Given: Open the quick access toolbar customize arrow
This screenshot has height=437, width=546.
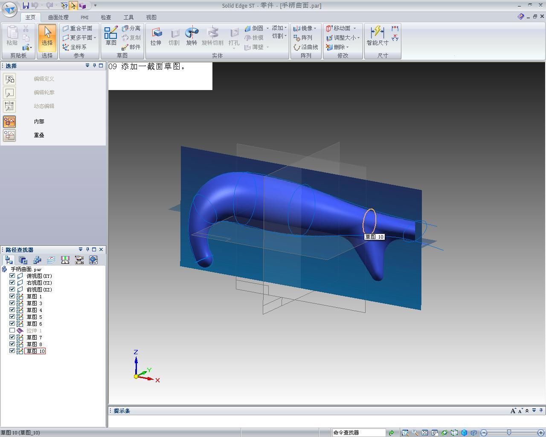Looking at the screenshot, I should click(x=95, y=6).
